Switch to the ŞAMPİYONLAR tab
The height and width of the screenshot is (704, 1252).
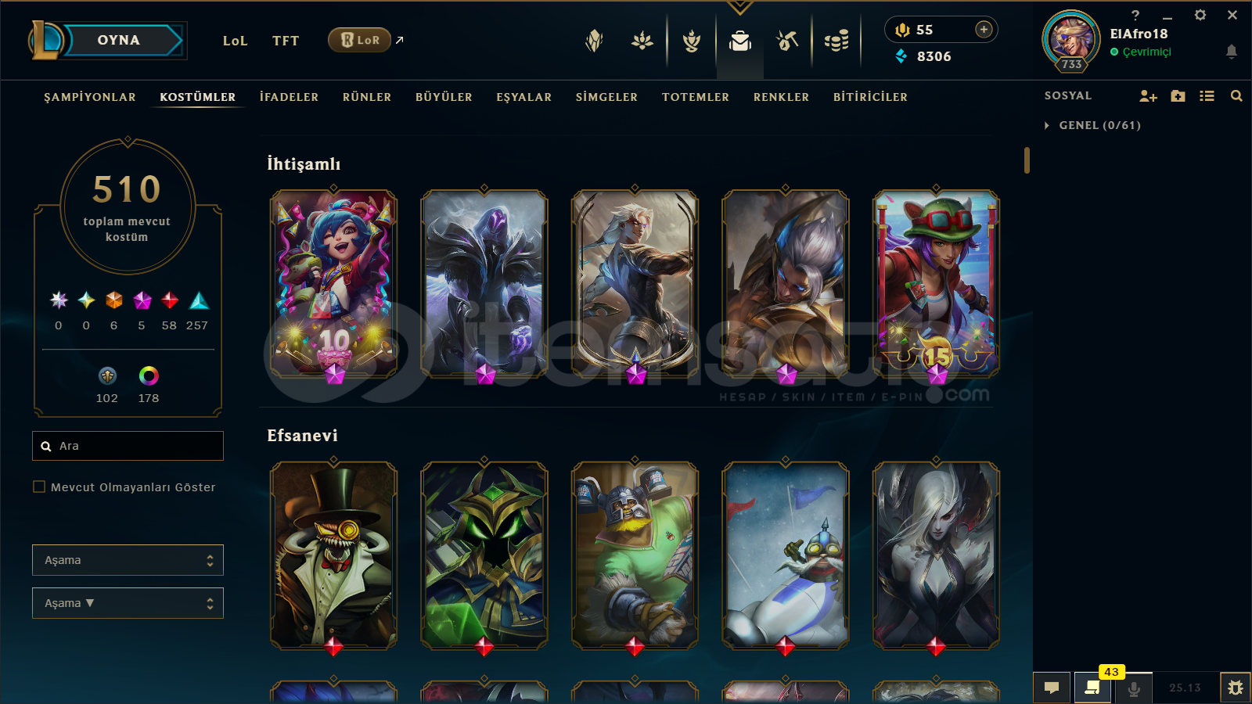pos(90,97)
